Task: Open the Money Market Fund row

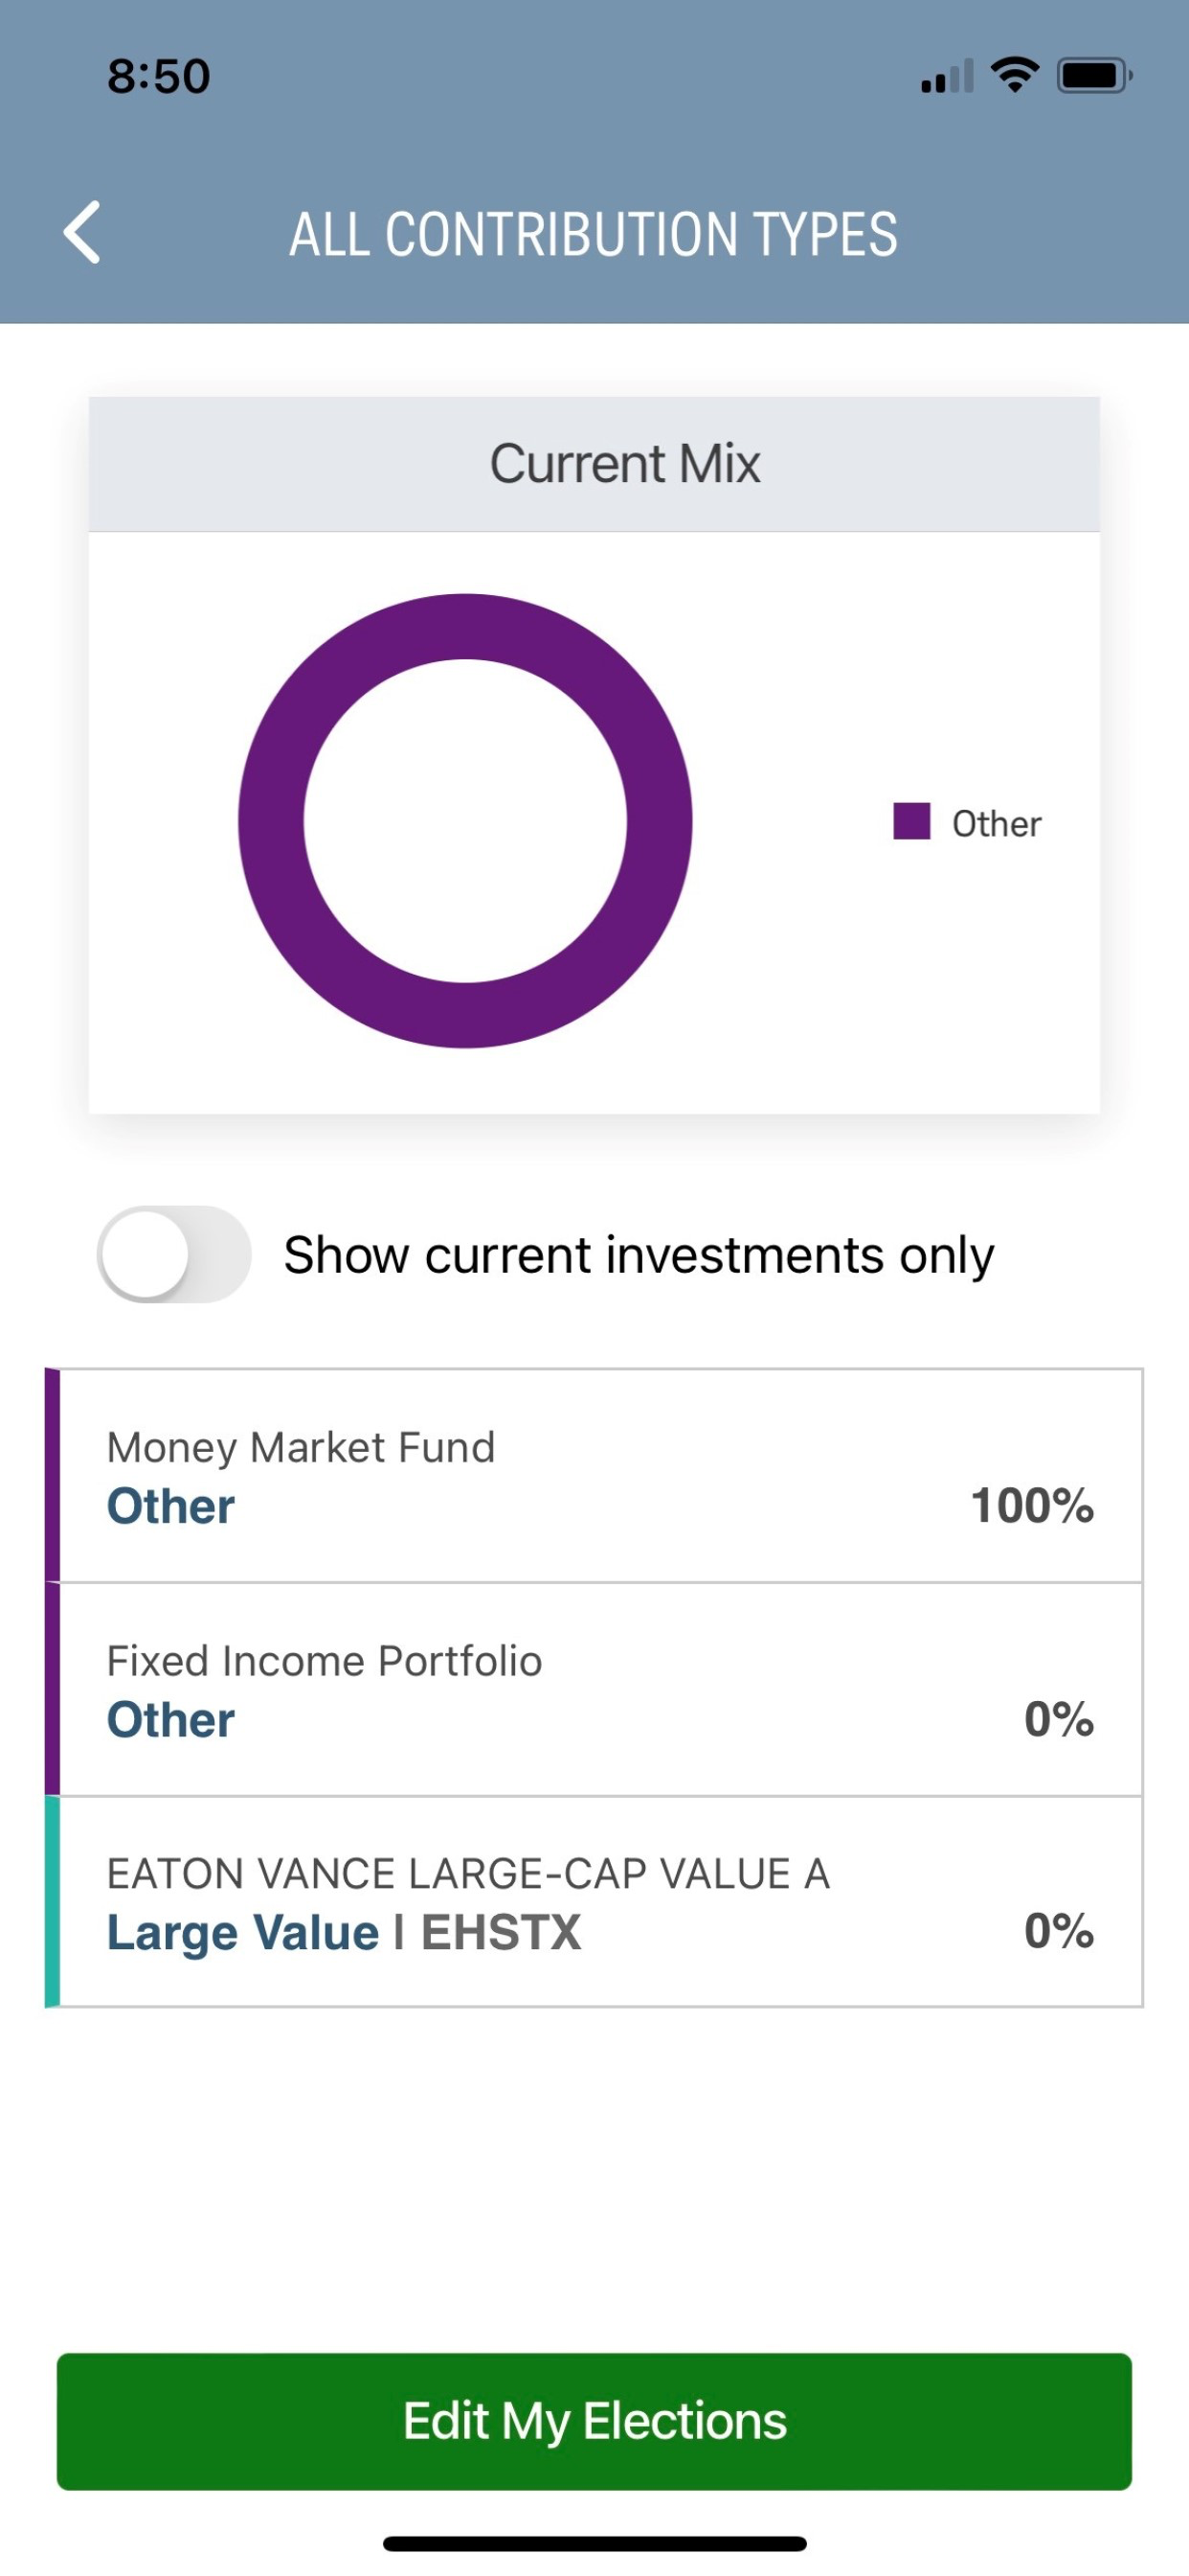Action: [x=594, y=1475]
